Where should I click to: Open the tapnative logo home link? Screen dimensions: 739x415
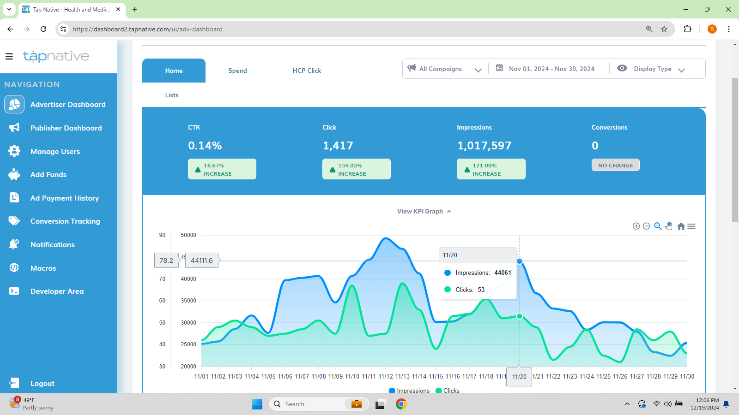coord(56,56)
